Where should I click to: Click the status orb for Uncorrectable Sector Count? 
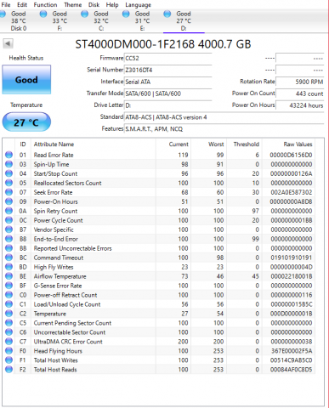(9, 332)
